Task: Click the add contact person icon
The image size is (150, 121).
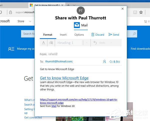Action: click(x=104, y=61)
